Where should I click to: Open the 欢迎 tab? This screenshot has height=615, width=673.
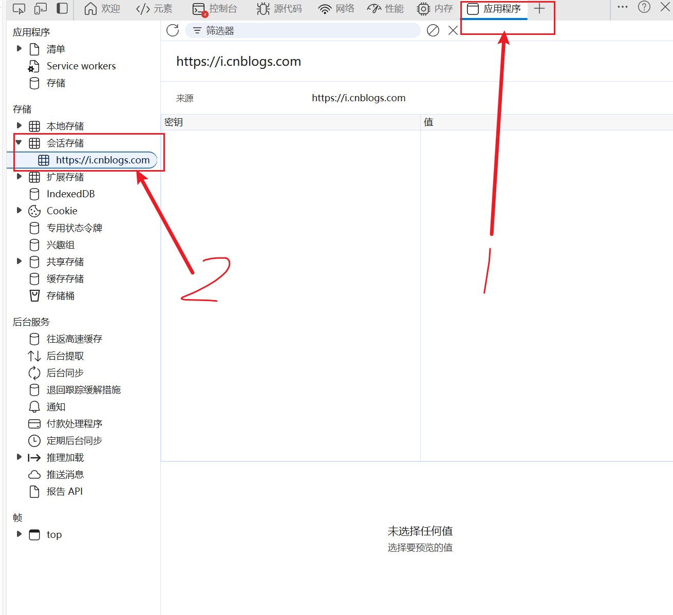point(102,9)
